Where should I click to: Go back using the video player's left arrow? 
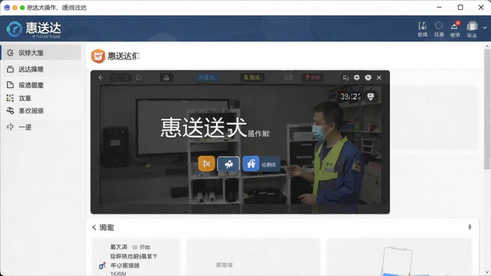[101, 77]
